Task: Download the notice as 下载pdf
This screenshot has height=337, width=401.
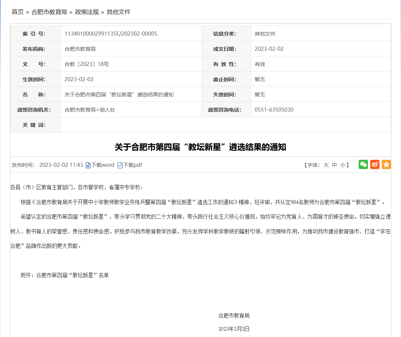Action: [x=133, y=165]
